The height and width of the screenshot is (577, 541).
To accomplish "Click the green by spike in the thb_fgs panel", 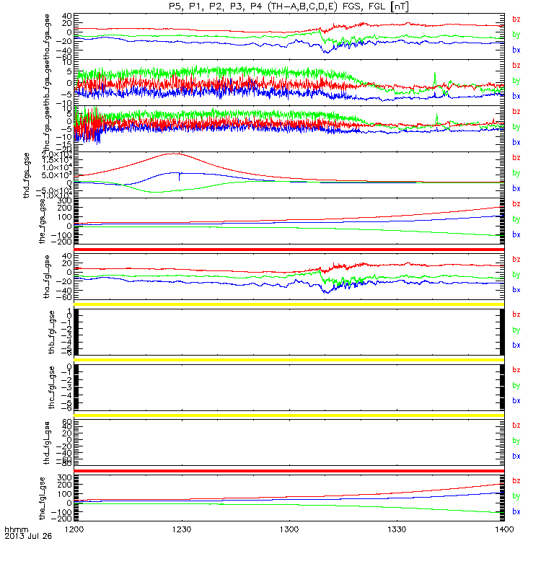I will pos(435,79).
